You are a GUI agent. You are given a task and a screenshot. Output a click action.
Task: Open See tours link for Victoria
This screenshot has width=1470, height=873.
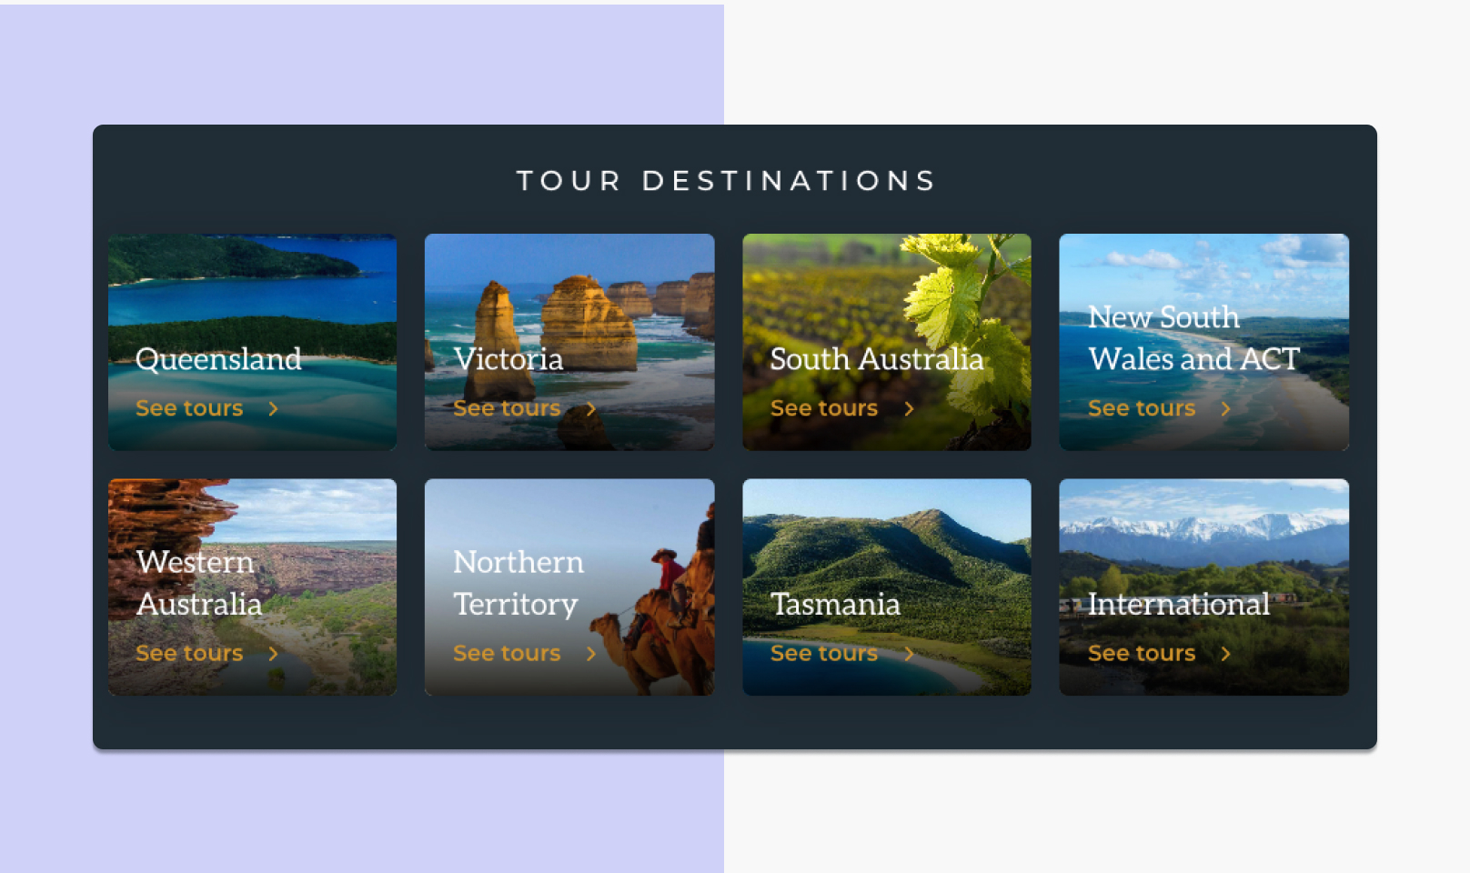507,408
